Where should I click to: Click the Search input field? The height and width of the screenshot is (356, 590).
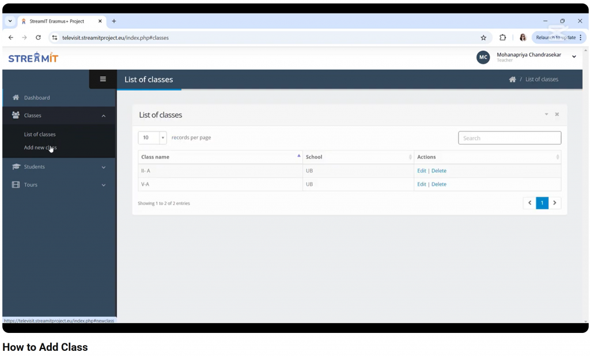(509, 138)
